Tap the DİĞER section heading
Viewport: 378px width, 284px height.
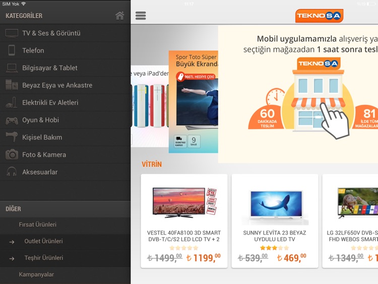click(13, 209)
